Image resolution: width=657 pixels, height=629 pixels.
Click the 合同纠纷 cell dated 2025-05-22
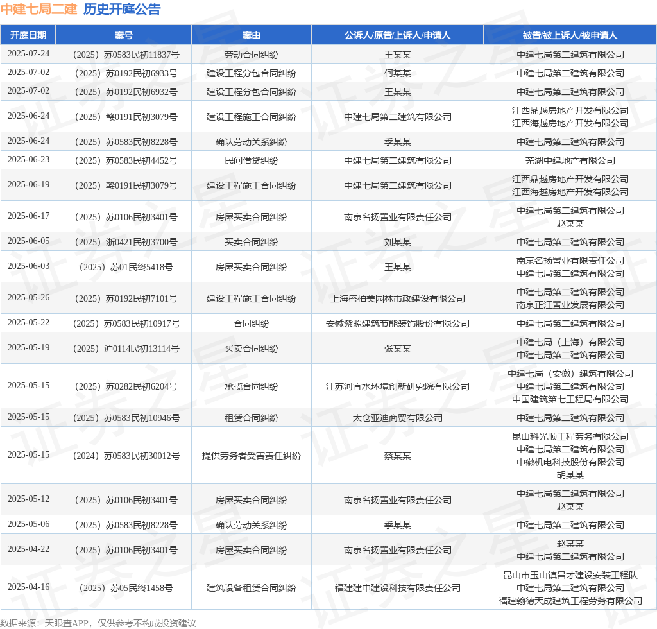[x=251, y=323]
